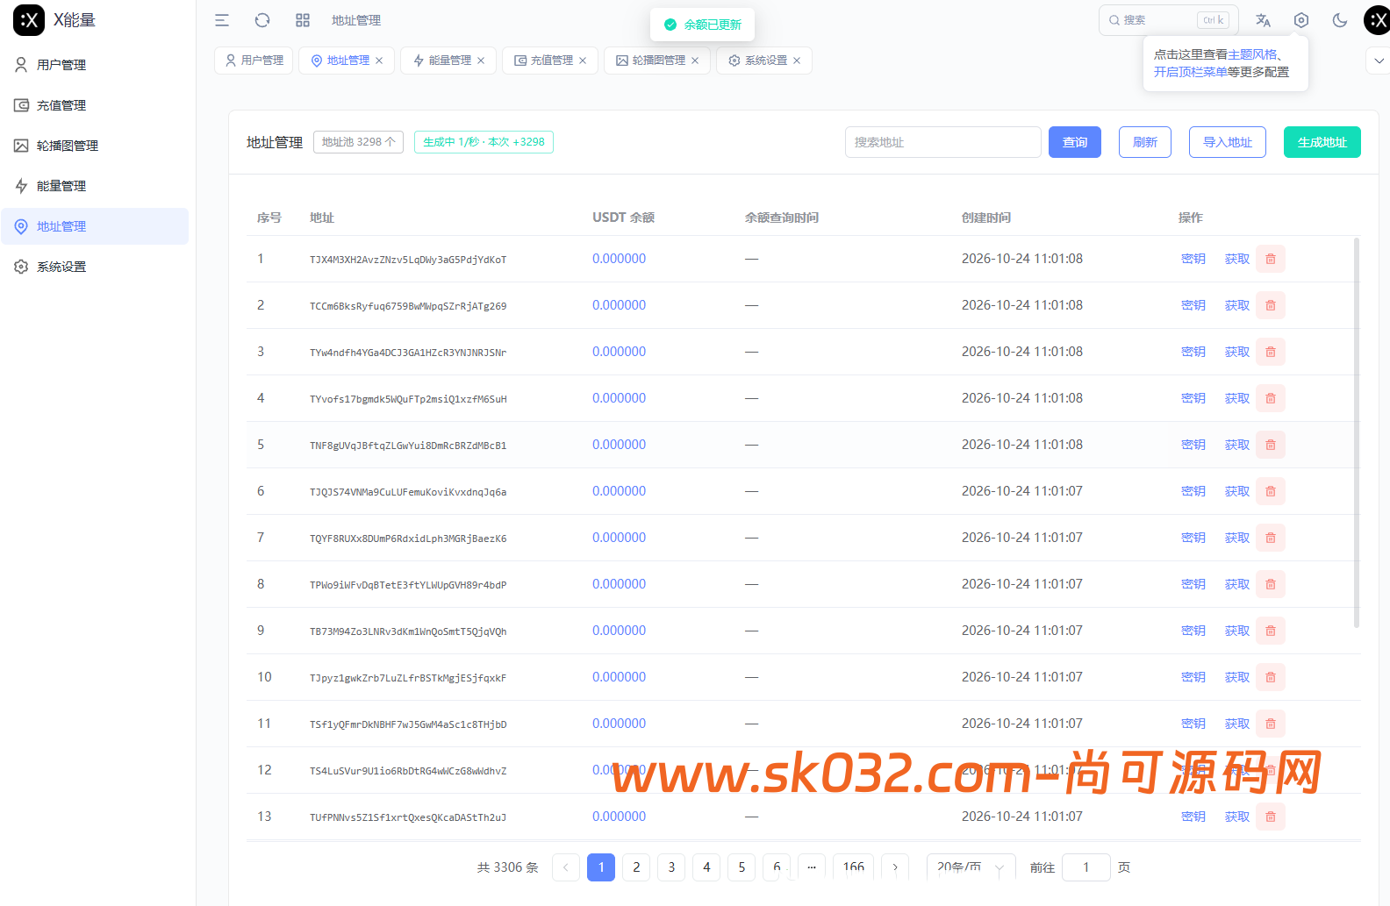The image size is (1390, 906).
Task: Delete address row 7 with the trash icon
Action: click(1271, 538)
